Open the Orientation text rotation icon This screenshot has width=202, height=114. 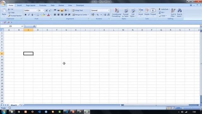66,10
